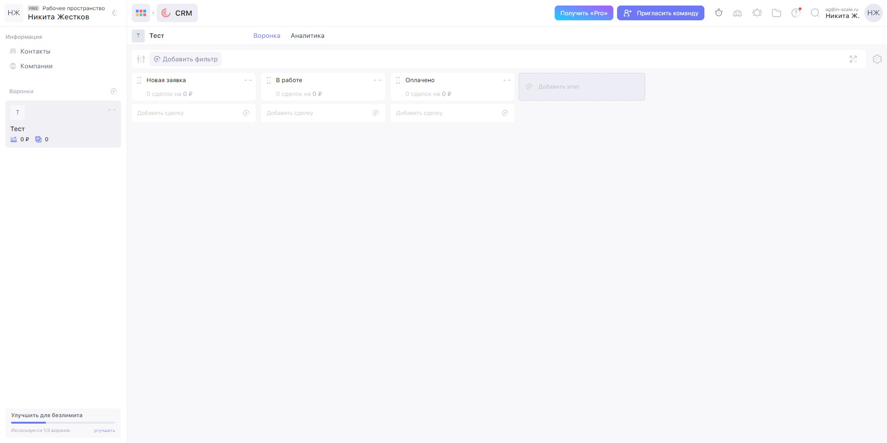Open the apps grid menu icon
This screenshot has width=887, height=443.
tap(141, 13)
